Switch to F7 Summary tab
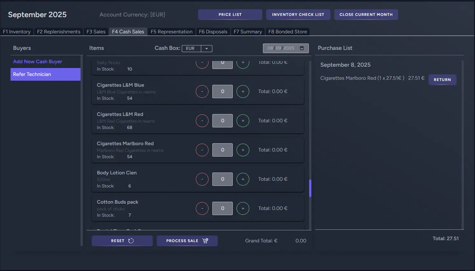 248,32
